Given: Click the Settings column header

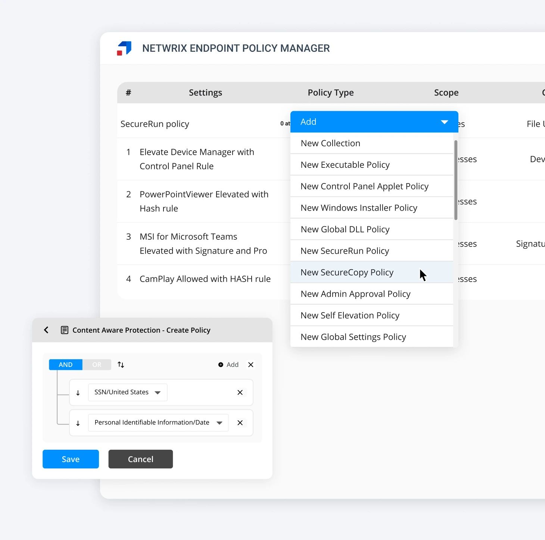Looking at the screenshot, I should [x=205, y=92].
